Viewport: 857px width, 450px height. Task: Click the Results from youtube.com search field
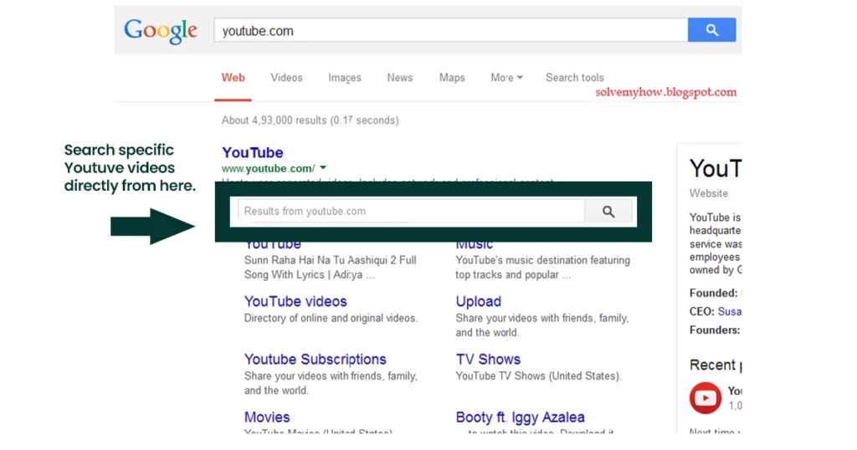[410, 212]
